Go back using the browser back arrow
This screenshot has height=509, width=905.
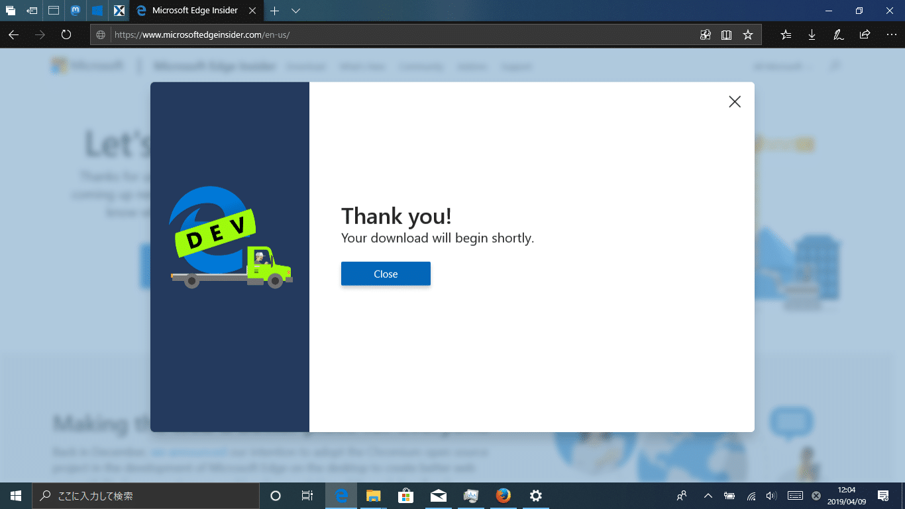(x=13, y=35)
